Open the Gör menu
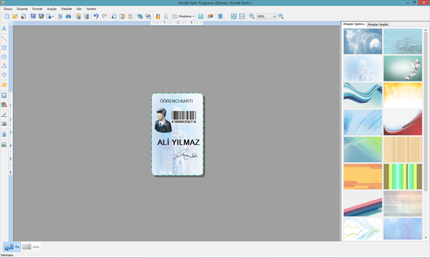 pyautogui.click(x=79, y=9)
